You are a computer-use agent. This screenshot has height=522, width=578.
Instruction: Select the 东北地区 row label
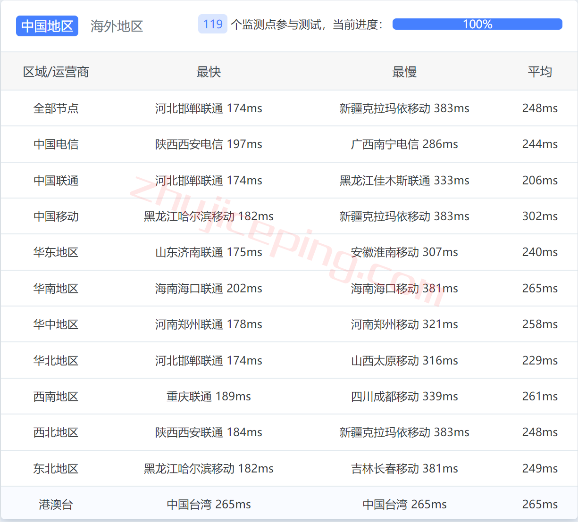click(56, 468)
